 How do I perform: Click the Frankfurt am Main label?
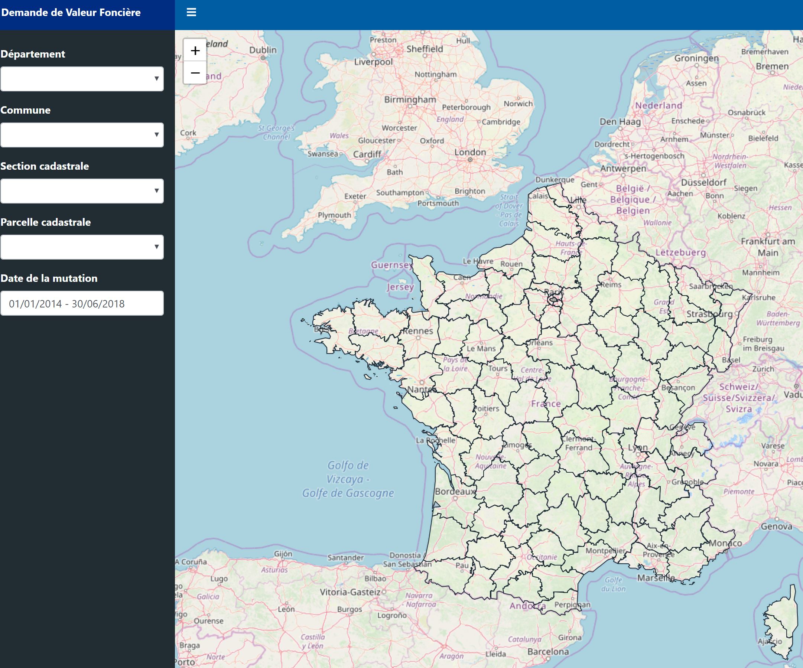tap(768, 247)
